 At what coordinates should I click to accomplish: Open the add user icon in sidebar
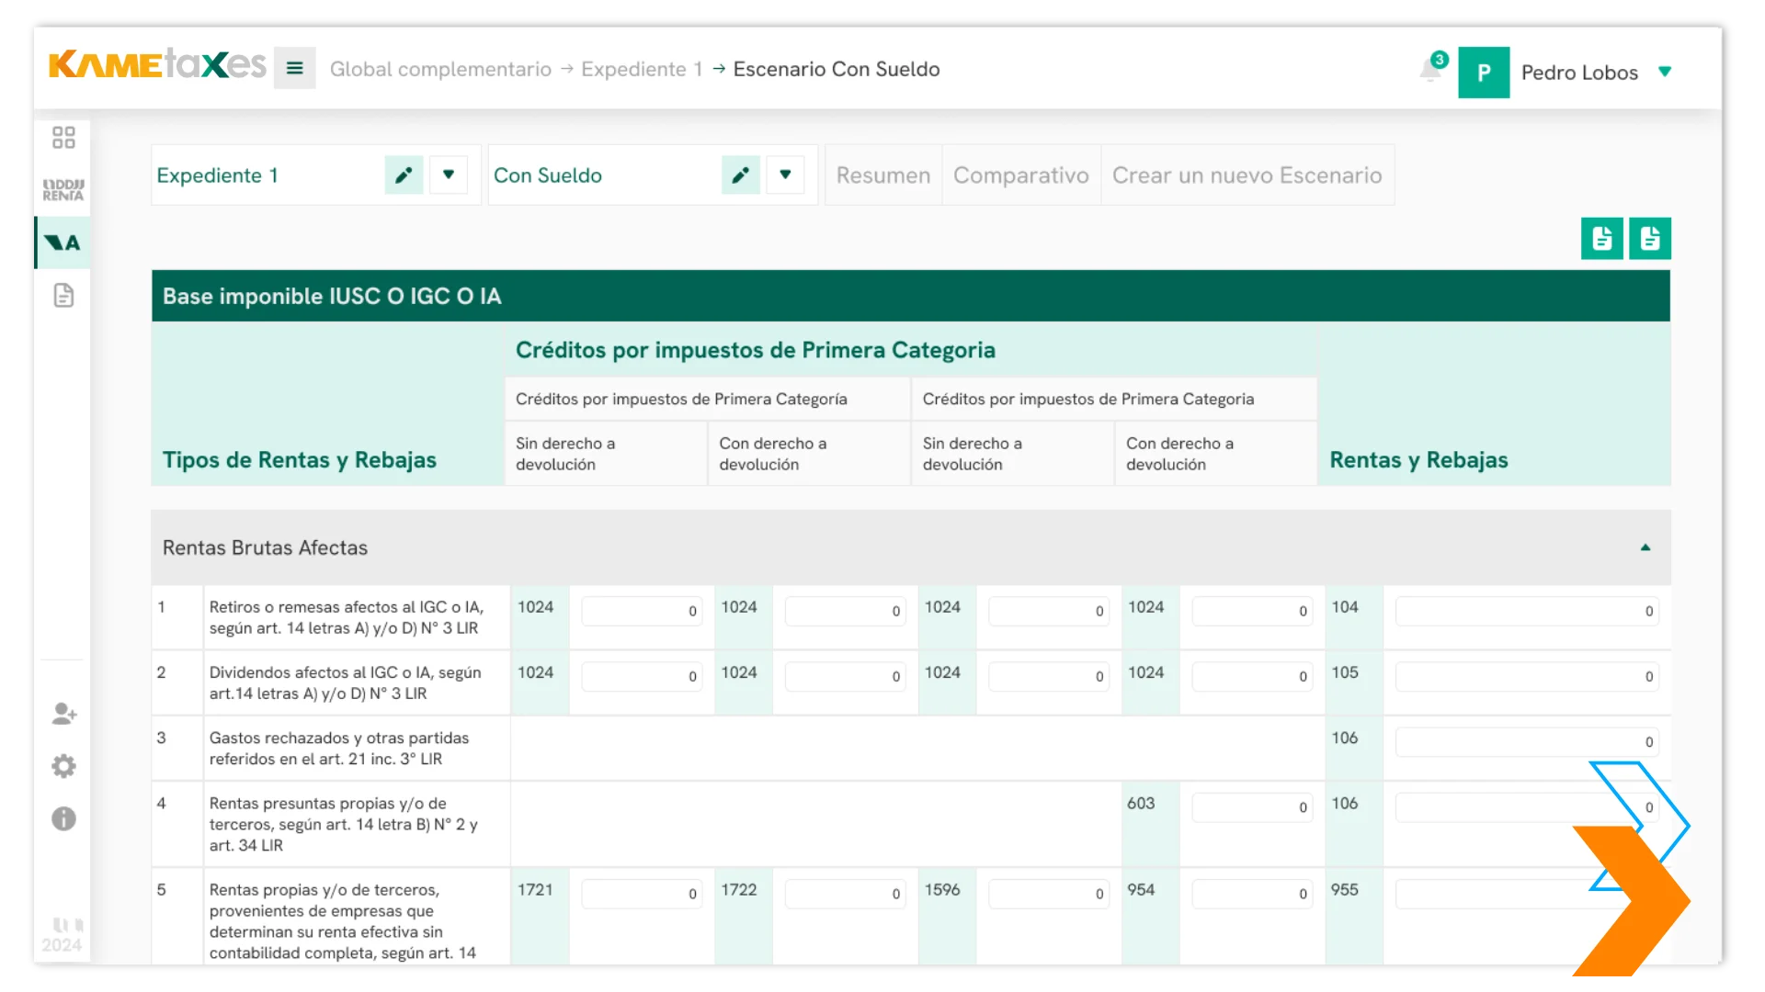coord(63,715)
